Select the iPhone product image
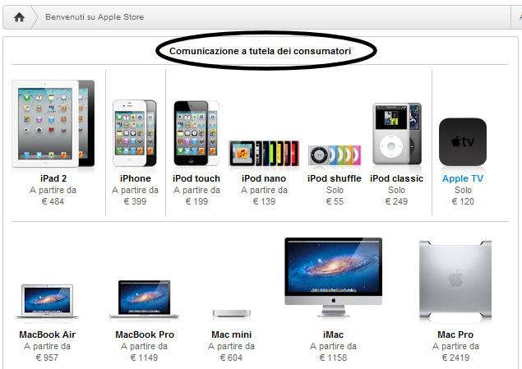The height and width of the screenshot is (369, 522). click(135, 133)
